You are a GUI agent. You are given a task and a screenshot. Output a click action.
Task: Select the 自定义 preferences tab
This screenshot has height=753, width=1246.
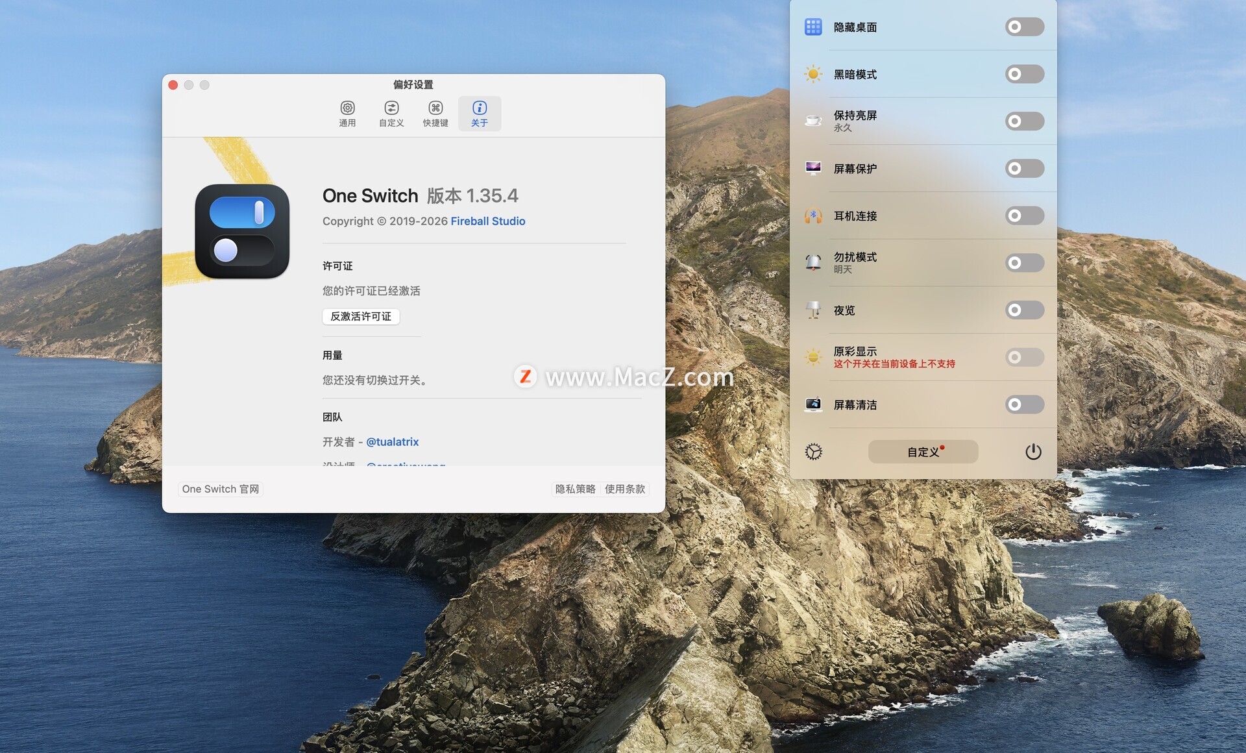391,114
